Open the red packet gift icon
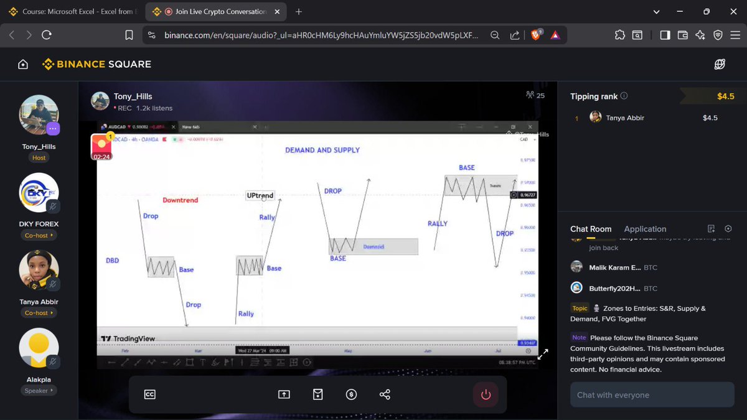This screenshot has width=747, height=420. [x=318, y=394]
